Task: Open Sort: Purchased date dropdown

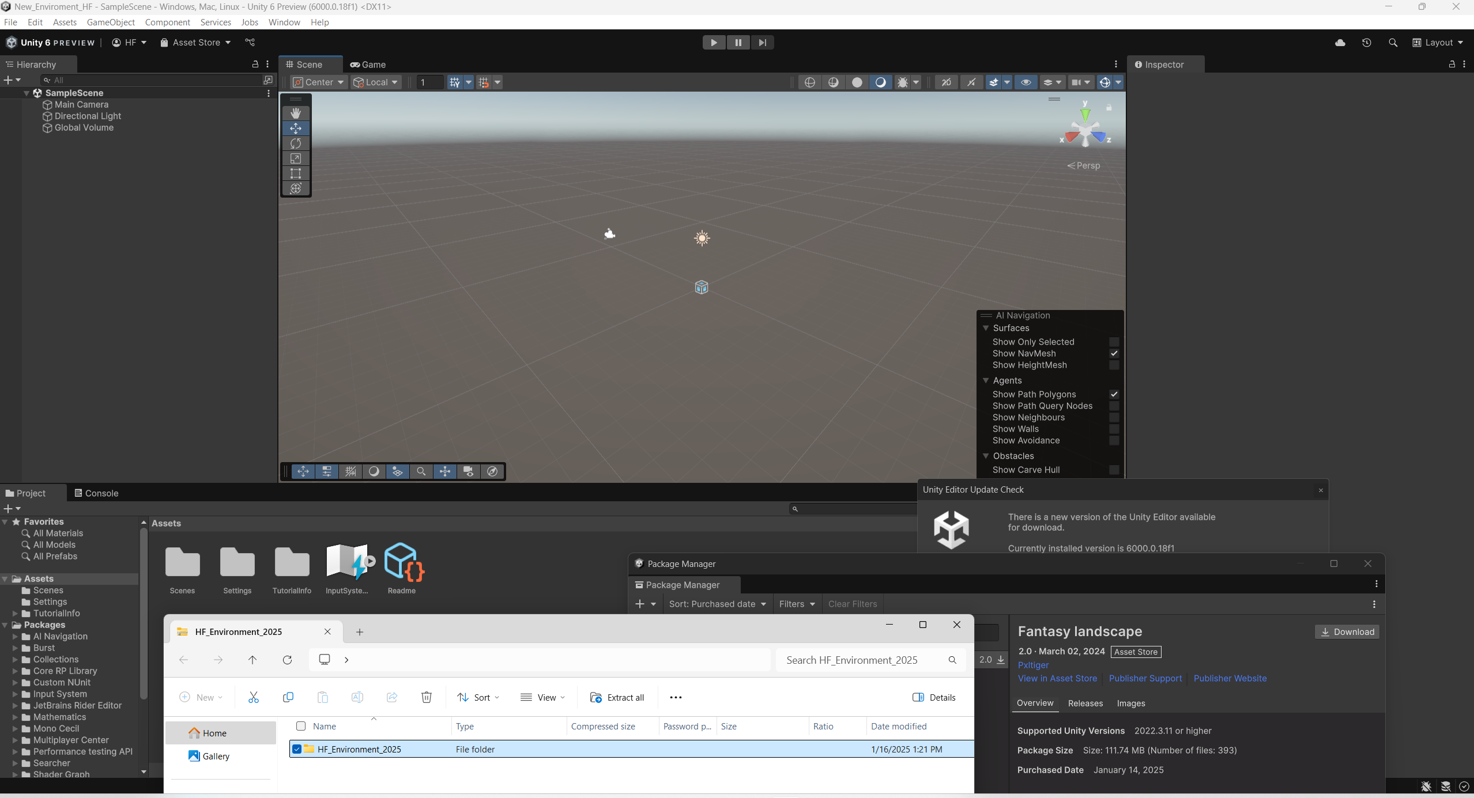Action: pyautogui.click(x=718, y=604)
